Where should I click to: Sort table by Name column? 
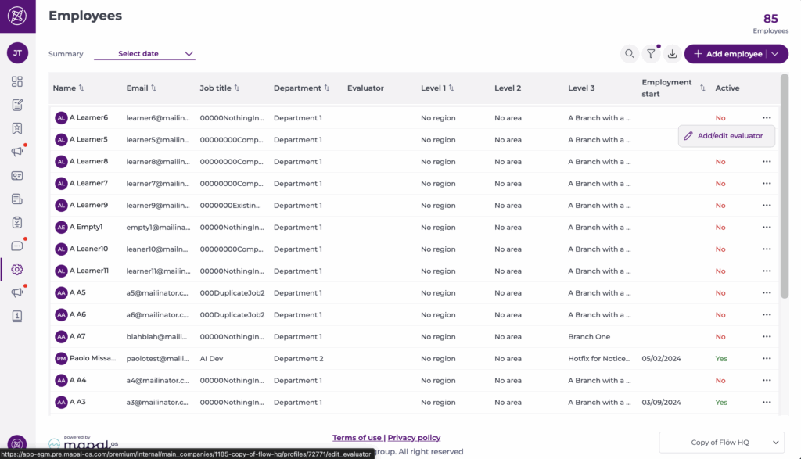click(81, 88)
